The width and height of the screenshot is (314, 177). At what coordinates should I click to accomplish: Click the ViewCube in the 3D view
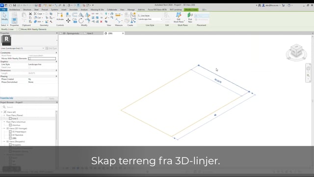(296, 51)
